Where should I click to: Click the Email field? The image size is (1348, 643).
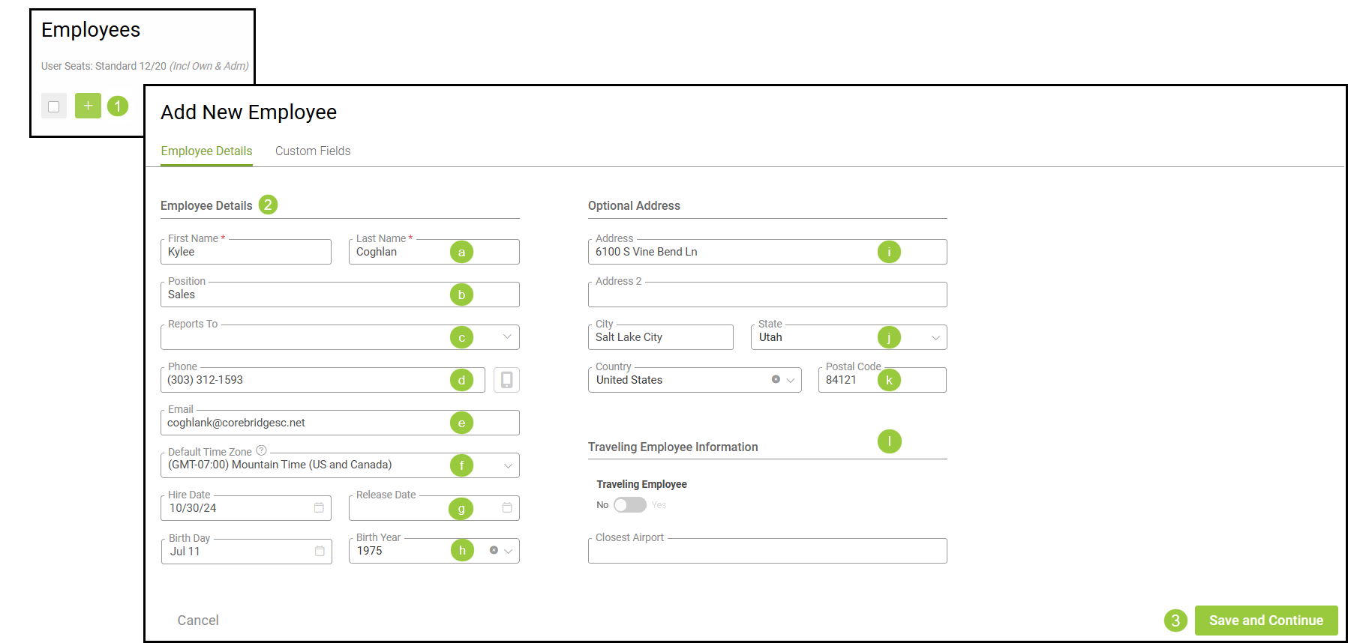pos(340,423)
